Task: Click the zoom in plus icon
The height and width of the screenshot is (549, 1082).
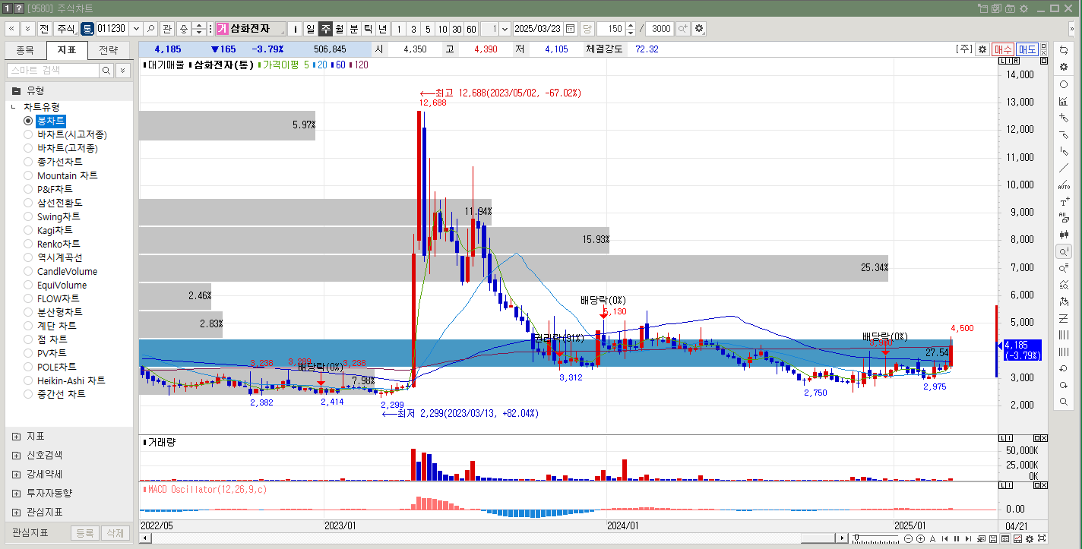Action: tap(920, 538)
